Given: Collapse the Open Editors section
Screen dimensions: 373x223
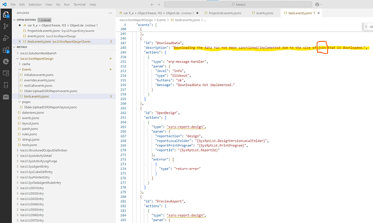Looking at the screenshot, I should pos(15,20).
